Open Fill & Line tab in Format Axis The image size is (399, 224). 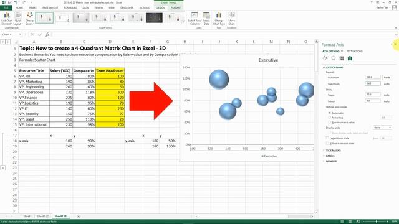point(325,58)
